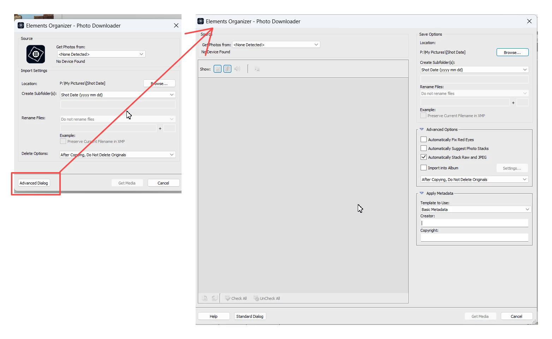Screen dimensions: 552x339
Task: Click rename base name field in advanced dialog
Action: pyautogui.click(x=465, y=103)
